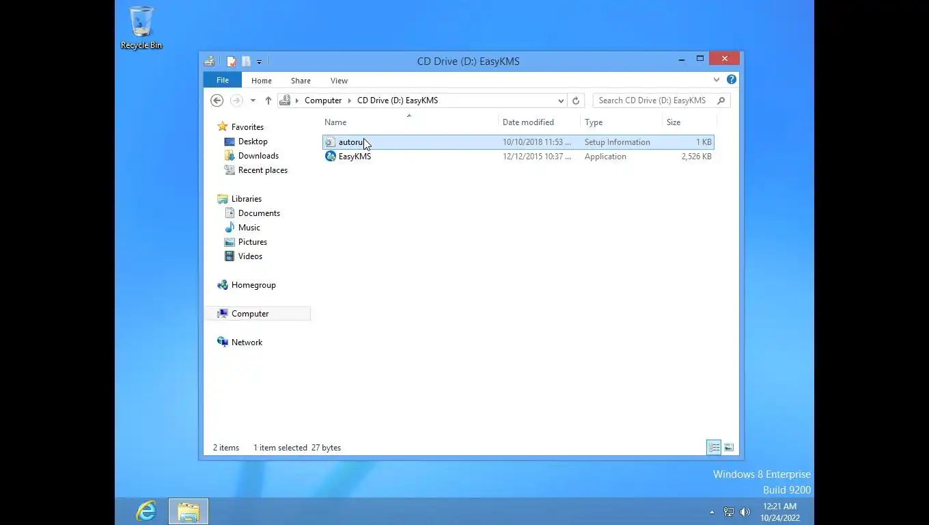Click New folder icon in Quick Access Toolbar
Screen dimensions: 929x525
pos(246,62)
